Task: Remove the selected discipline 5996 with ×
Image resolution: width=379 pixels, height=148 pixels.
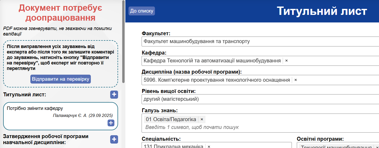Action: pyautogui.click(x=296, y=80)
